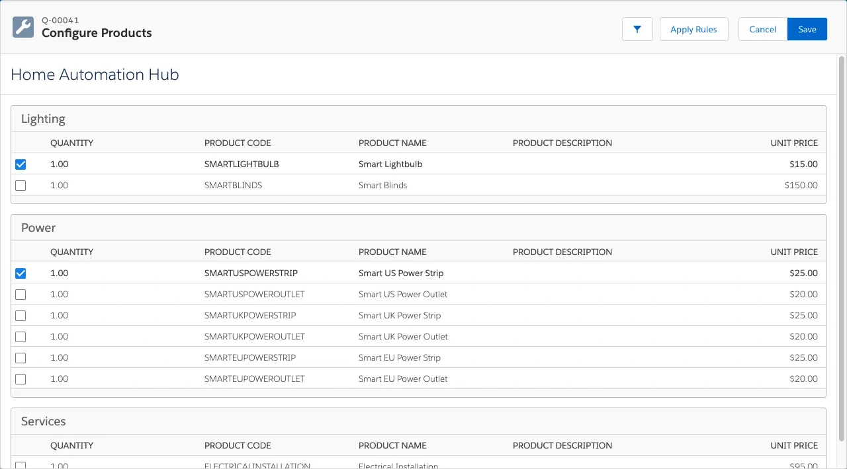Check the Smart Blinds checkbox
The width and height of the screenshot is (847, 469).
click(21, 186)
